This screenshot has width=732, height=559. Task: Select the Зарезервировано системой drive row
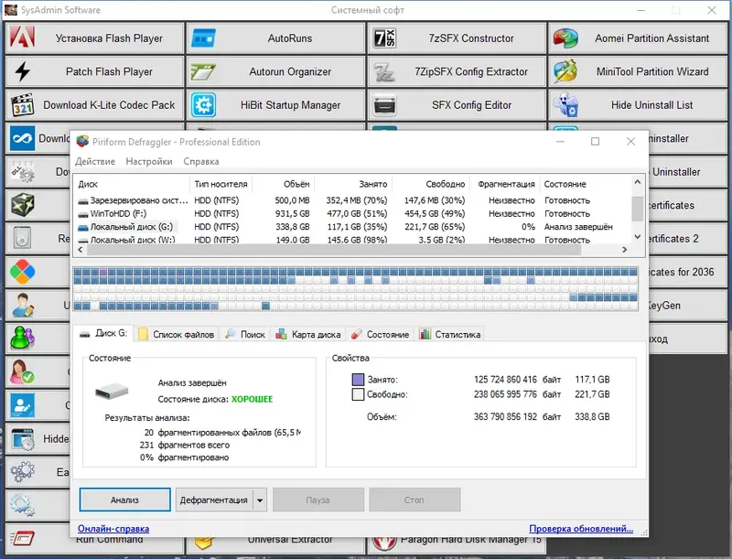[352, 200]
